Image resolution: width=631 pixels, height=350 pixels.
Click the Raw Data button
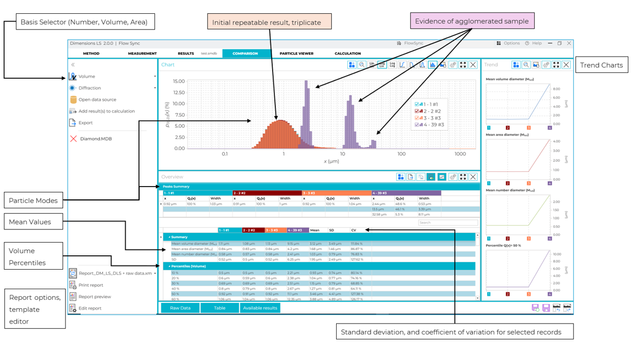coord(180,308)
